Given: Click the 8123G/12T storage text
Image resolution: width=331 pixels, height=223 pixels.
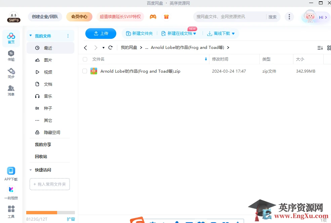Looking at the screenshot, I should pyautogui.click(x=37, y=219).
